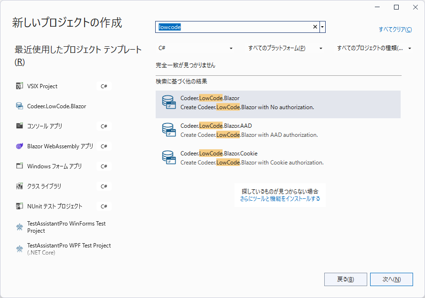Image resolution: width=425 pixels, height=298 pixels.
Task: Clear search text with the X button
Action: [x=315, y=27]
